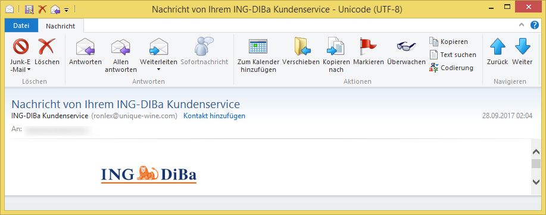
Task: Reply using the Antworten envelope icon
Action: click(x=85, y=47)
